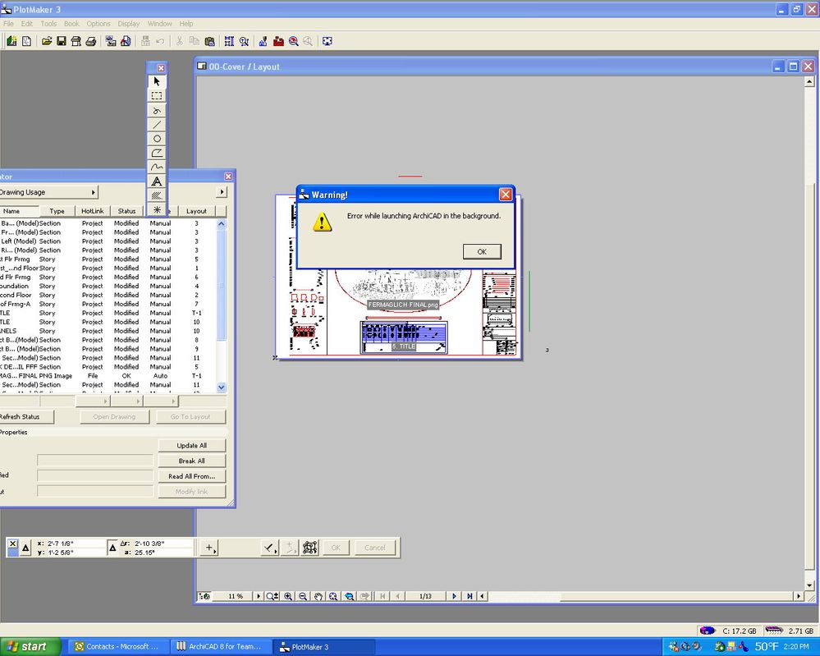Open the Edit menu

[x=27, y=24]
